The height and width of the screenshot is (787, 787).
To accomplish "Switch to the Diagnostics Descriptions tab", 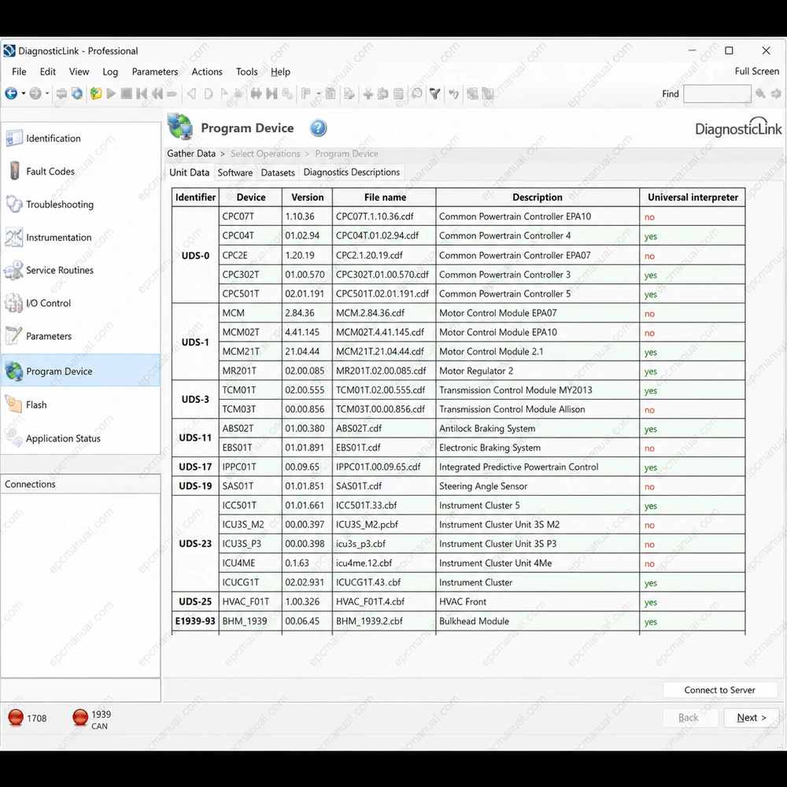I will tap(351, 172).
